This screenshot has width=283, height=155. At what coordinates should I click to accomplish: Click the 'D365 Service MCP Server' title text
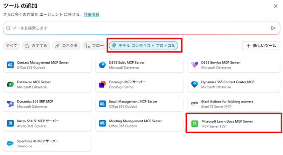[221, 63]
